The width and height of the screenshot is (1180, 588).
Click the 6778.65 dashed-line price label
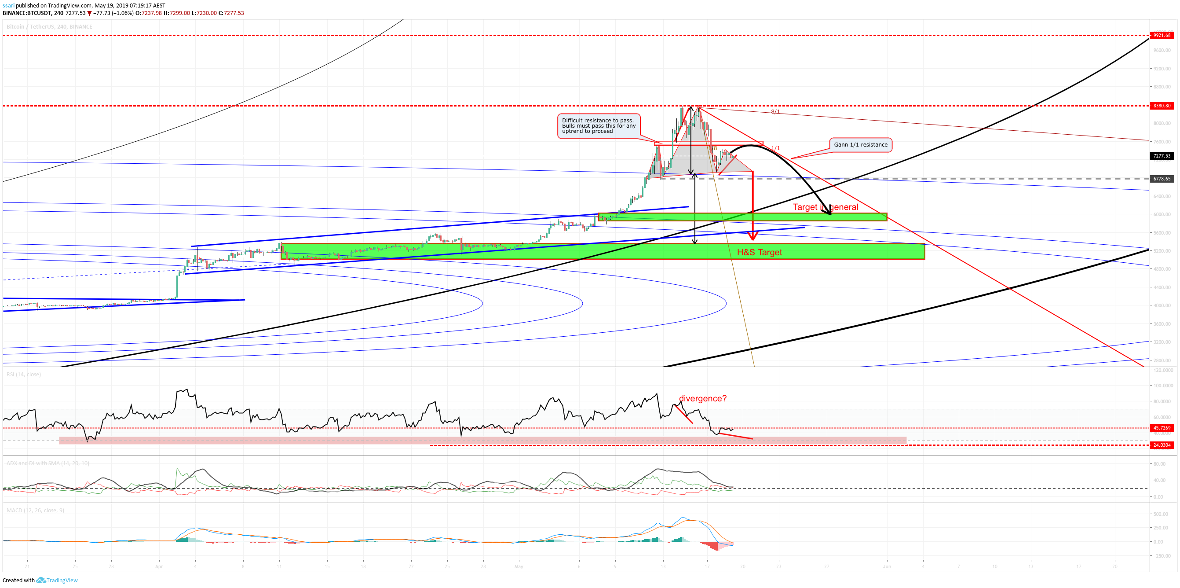click(x=1162, y=179)
